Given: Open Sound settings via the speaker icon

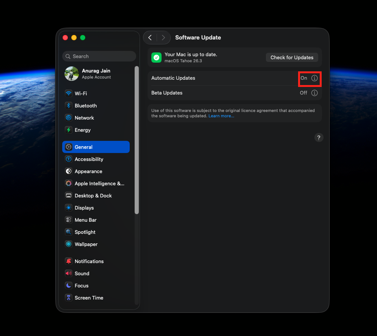Looking at the screenshot, I should pos(69,273).
